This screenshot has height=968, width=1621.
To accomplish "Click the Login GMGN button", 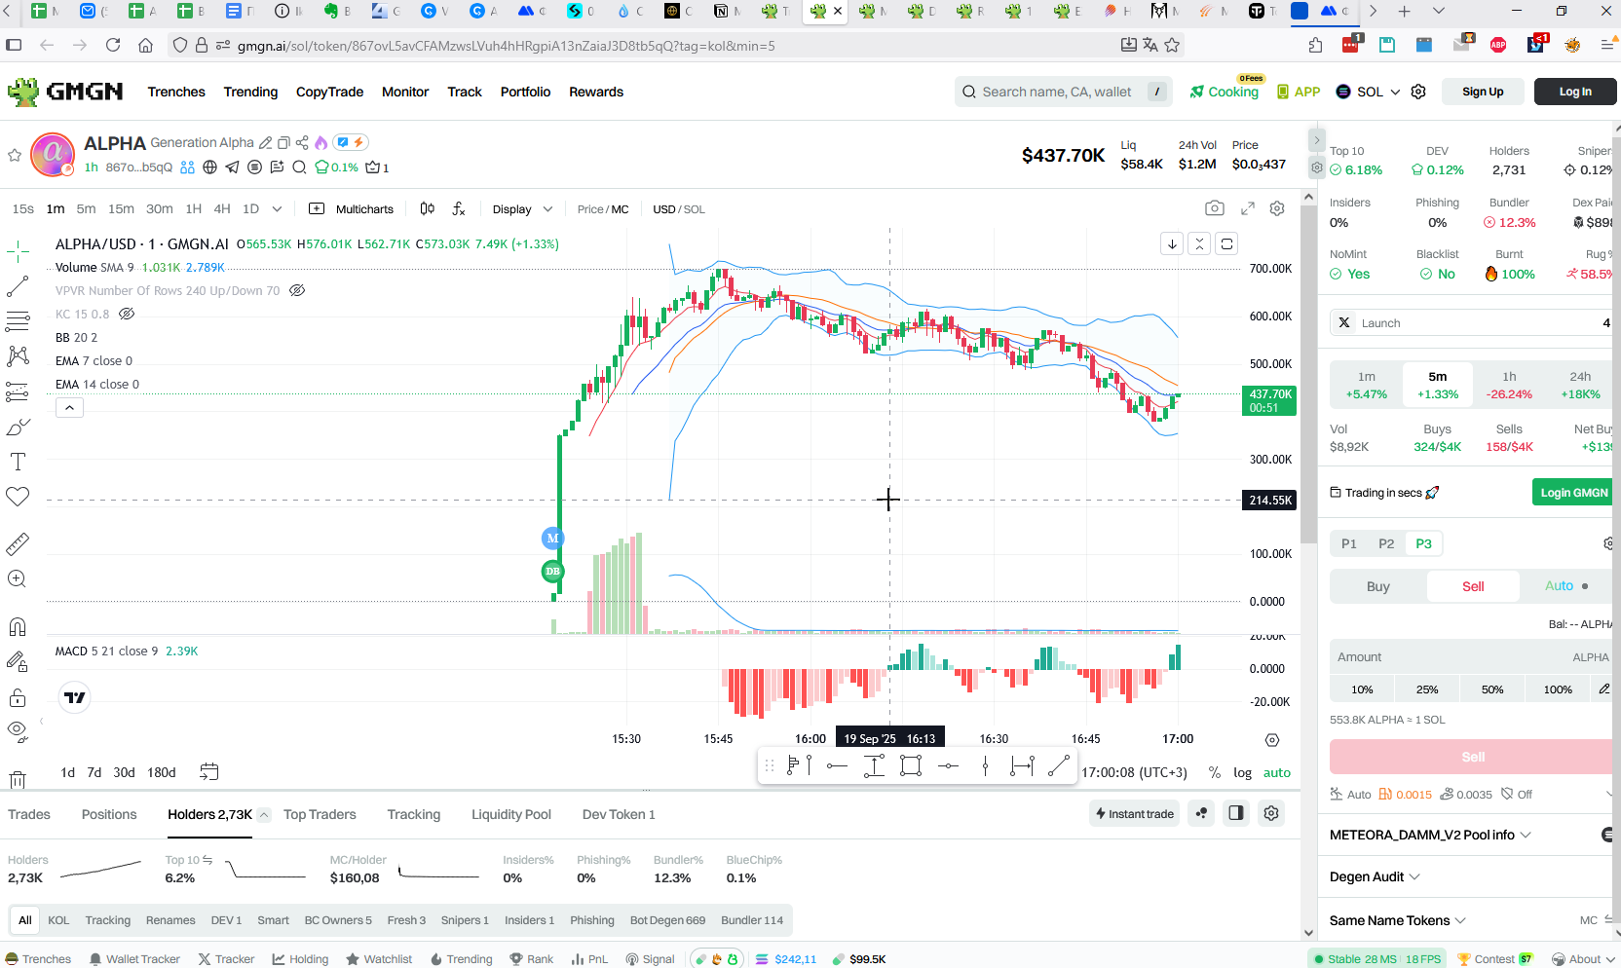I will tap(1573, 492).
